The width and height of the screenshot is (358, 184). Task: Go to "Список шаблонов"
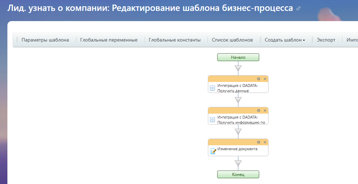232,40
